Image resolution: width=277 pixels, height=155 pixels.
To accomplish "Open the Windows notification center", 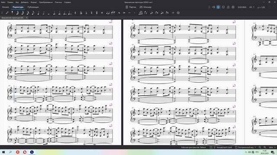I will coord(273,152).
